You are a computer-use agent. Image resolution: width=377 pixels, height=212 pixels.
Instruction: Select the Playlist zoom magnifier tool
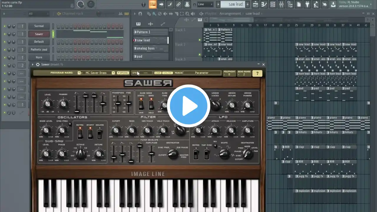pyautogui.click(x=187, y=14)
